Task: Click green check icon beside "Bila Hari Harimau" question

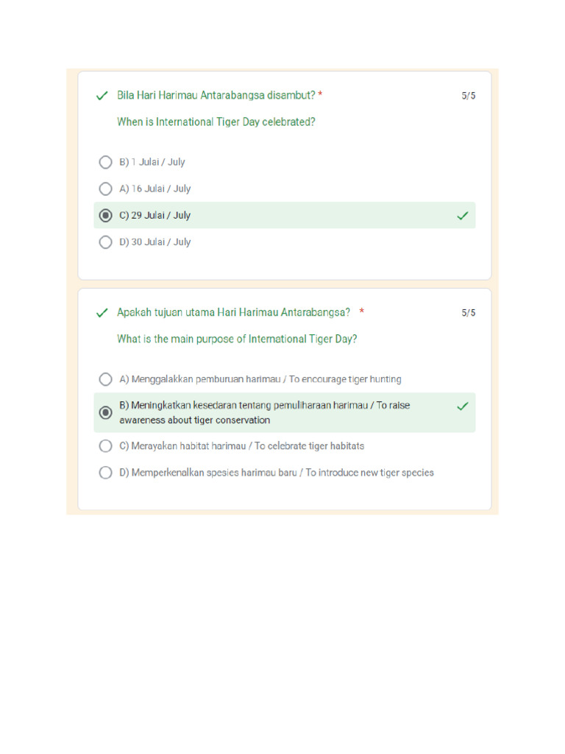Action: pos(102,96)
